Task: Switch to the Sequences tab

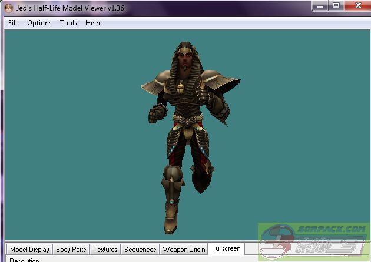Action: pos(140,250)
